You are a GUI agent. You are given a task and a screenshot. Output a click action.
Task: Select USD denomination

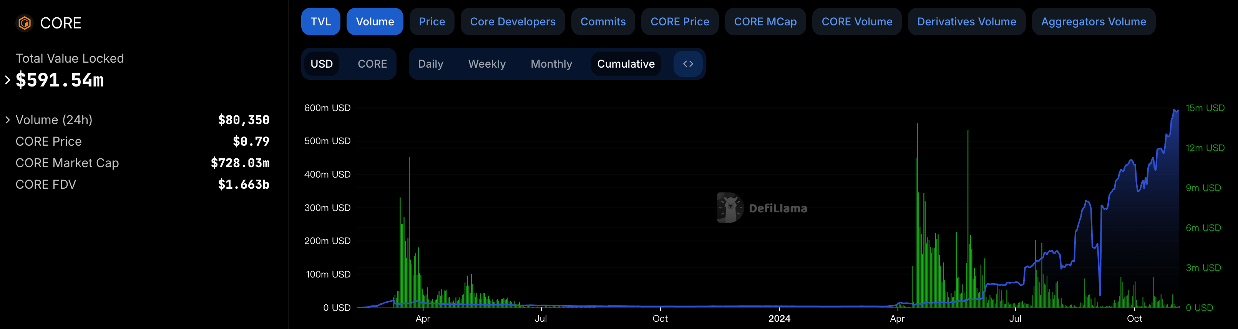pos(322,63)
